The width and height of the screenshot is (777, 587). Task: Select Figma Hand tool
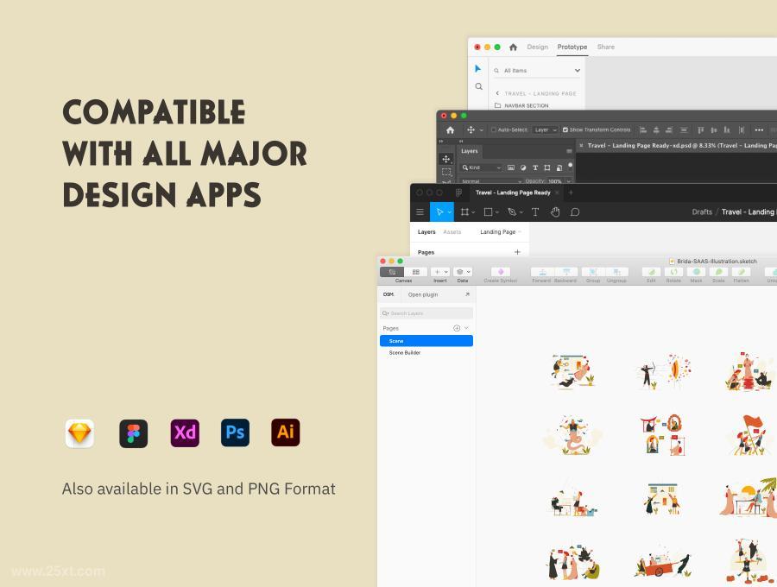pos(555,212)
